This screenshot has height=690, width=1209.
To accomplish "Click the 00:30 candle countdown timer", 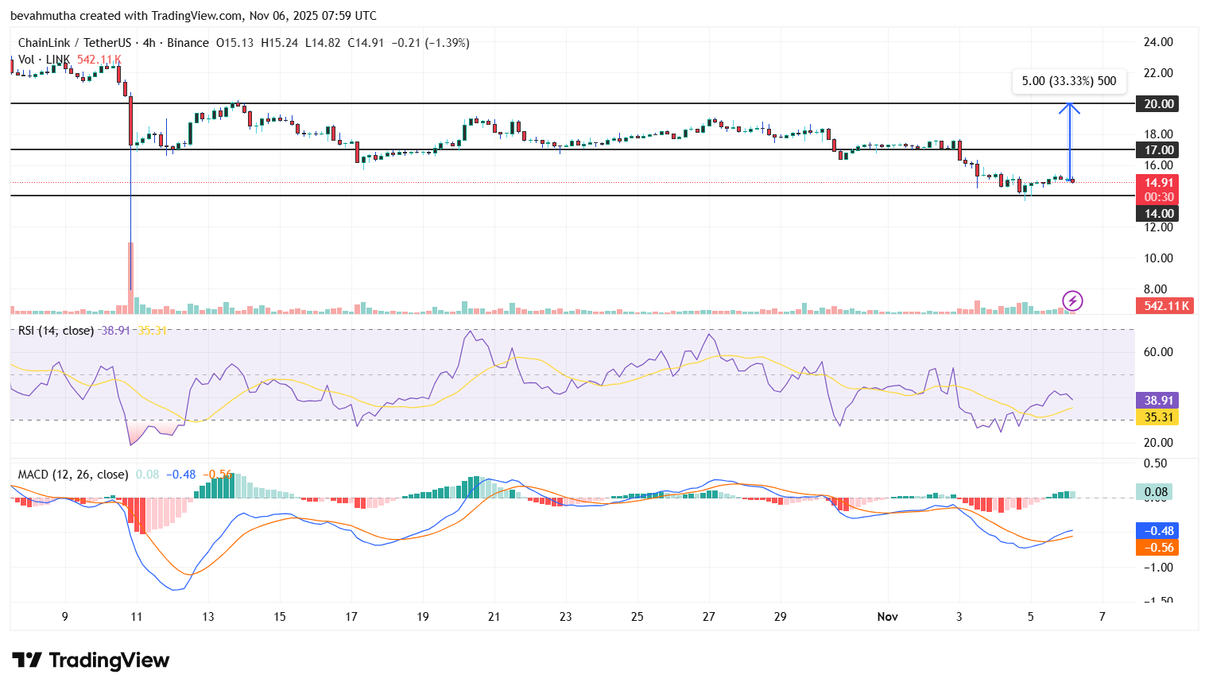I will 1157,196.
